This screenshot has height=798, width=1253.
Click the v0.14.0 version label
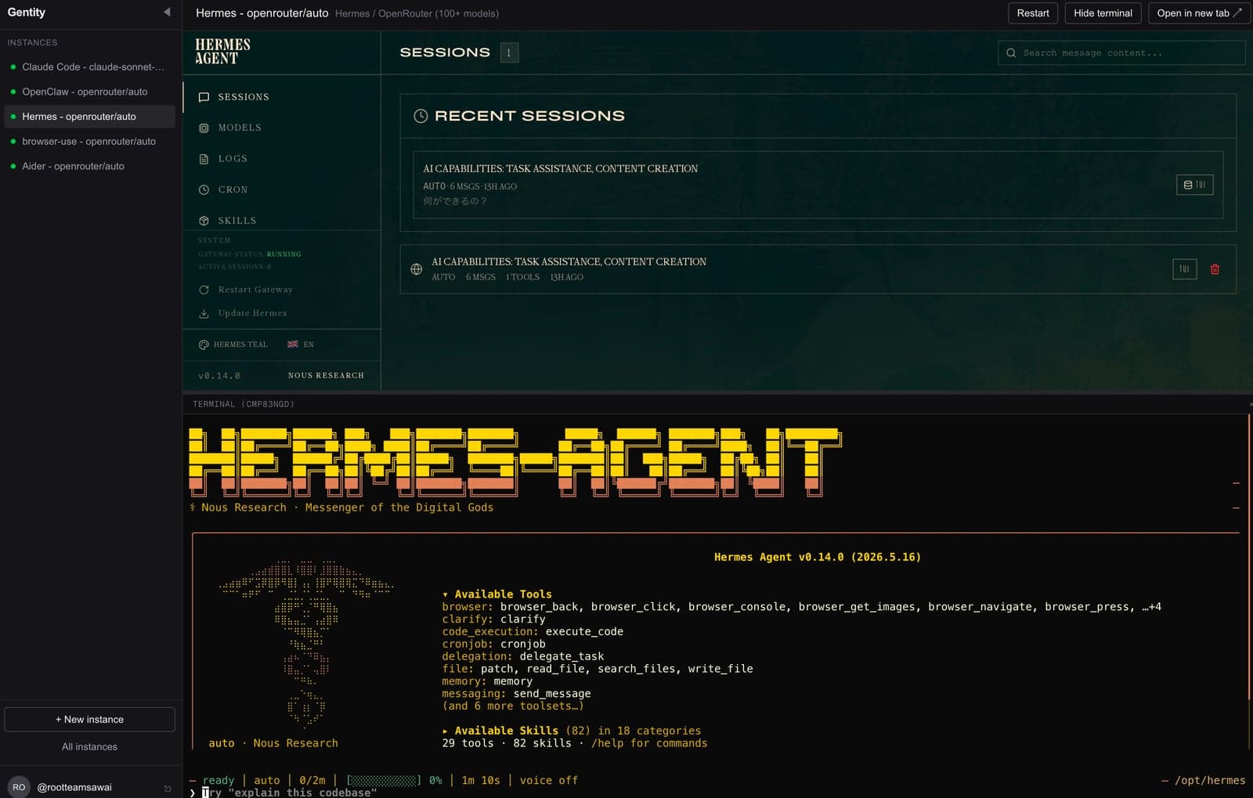[x=219, y=376]
